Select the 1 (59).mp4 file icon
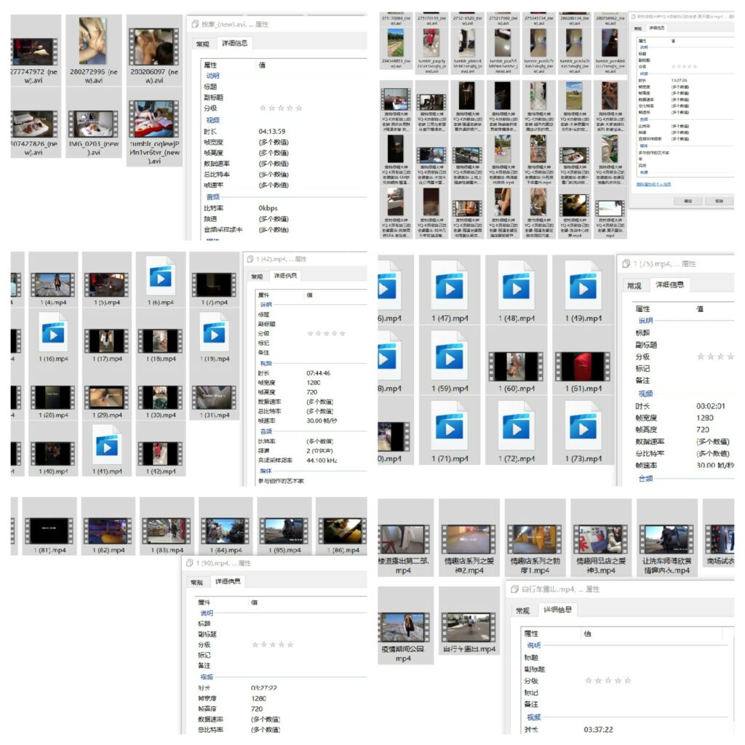Screen dimensions: 745x745 point(449,356)
